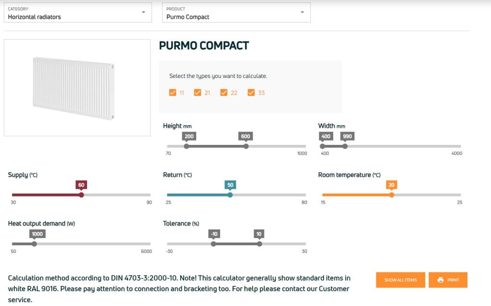Image resolution: width=491 pixels, height=306 pixels.
Task: Untick the type 33 checkbox
Action: pos(251,93)
